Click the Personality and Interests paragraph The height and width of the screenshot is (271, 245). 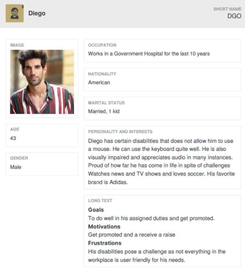pos(161,161)
